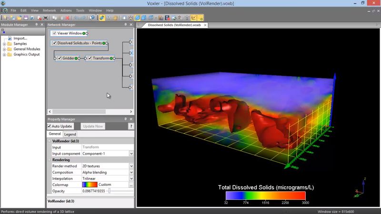381x214 pixels.
Task: Toggle the Dissolved Solids.xlsx module checkbox
Action: [54, 43]
